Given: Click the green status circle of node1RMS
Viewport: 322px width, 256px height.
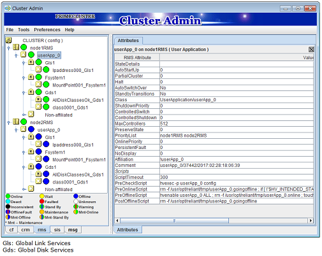Looking at the screenshot, I should click(x=24, y=47).
